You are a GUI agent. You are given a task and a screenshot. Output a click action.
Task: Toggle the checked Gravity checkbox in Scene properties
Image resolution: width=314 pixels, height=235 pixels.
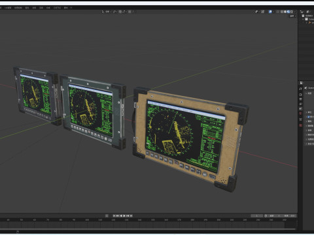[x=308, y=117]
